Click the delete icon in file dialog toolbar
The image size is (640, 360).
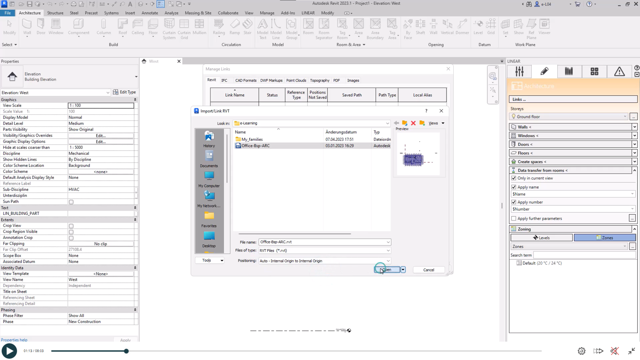click(x=413, y=123)
